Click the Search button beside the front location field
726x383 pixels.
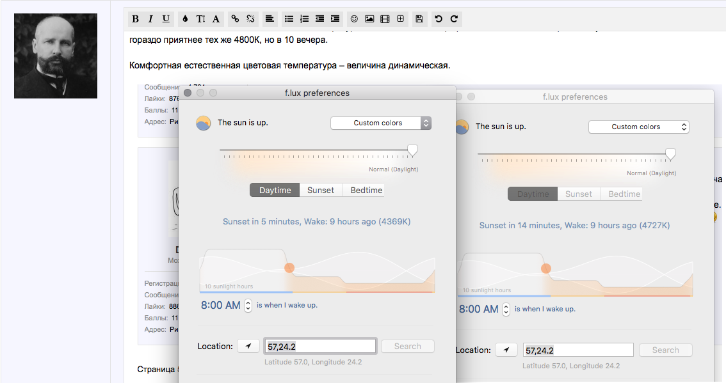click(x=407, y=347)
